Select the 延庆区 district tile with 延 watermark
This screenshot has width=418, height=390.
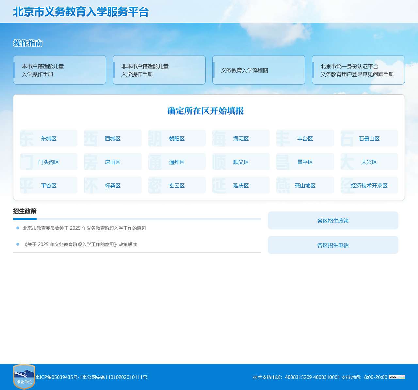(241, 185)
